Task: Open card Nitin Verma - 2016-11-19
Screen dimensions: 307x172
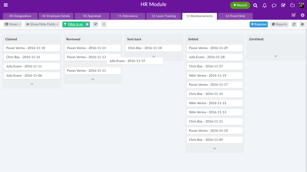Action: pyautogui.click(x=215, y=75)
